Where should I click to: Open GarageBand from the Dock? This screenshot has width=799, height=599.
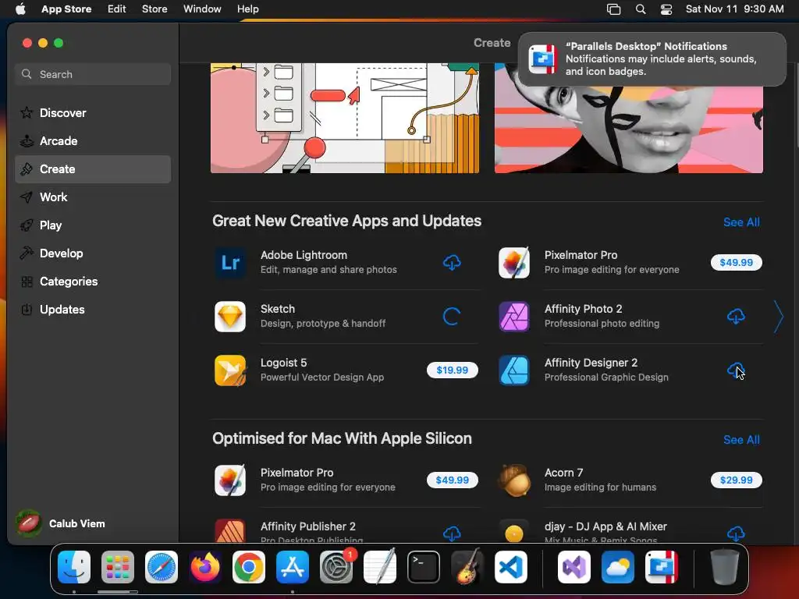point(467,567)
